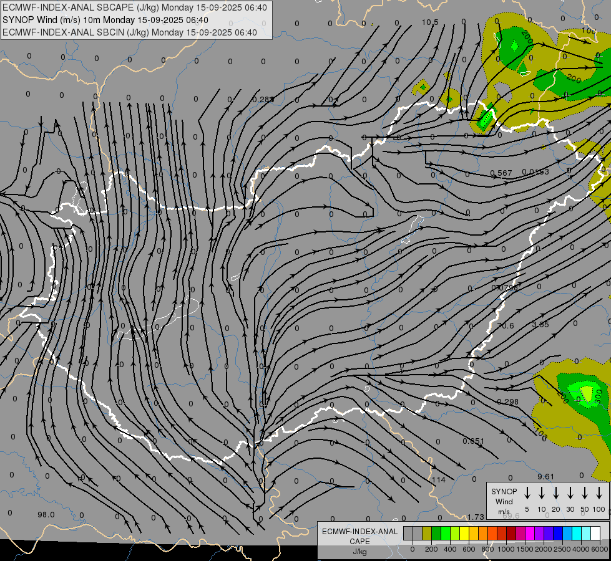Click the wind arrow above 20 in SYNOP legend
The width and height of the screenshot is (611, 561).
pos(556,493)
